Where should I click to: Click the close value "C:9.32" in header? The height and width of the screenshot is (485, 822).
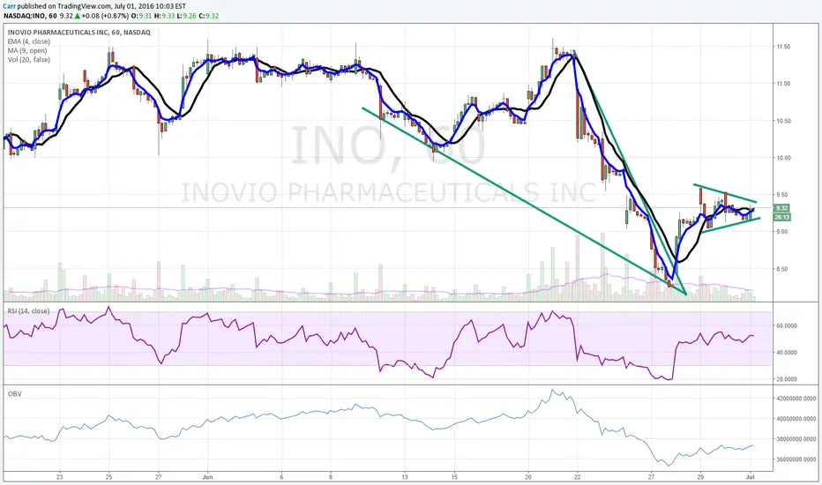208,16
